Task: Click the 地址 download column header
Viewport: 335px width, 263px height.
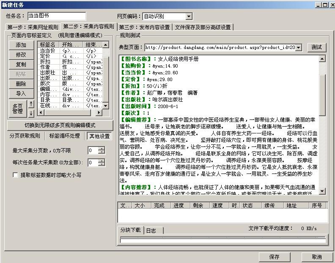Action: click(296, 205)
